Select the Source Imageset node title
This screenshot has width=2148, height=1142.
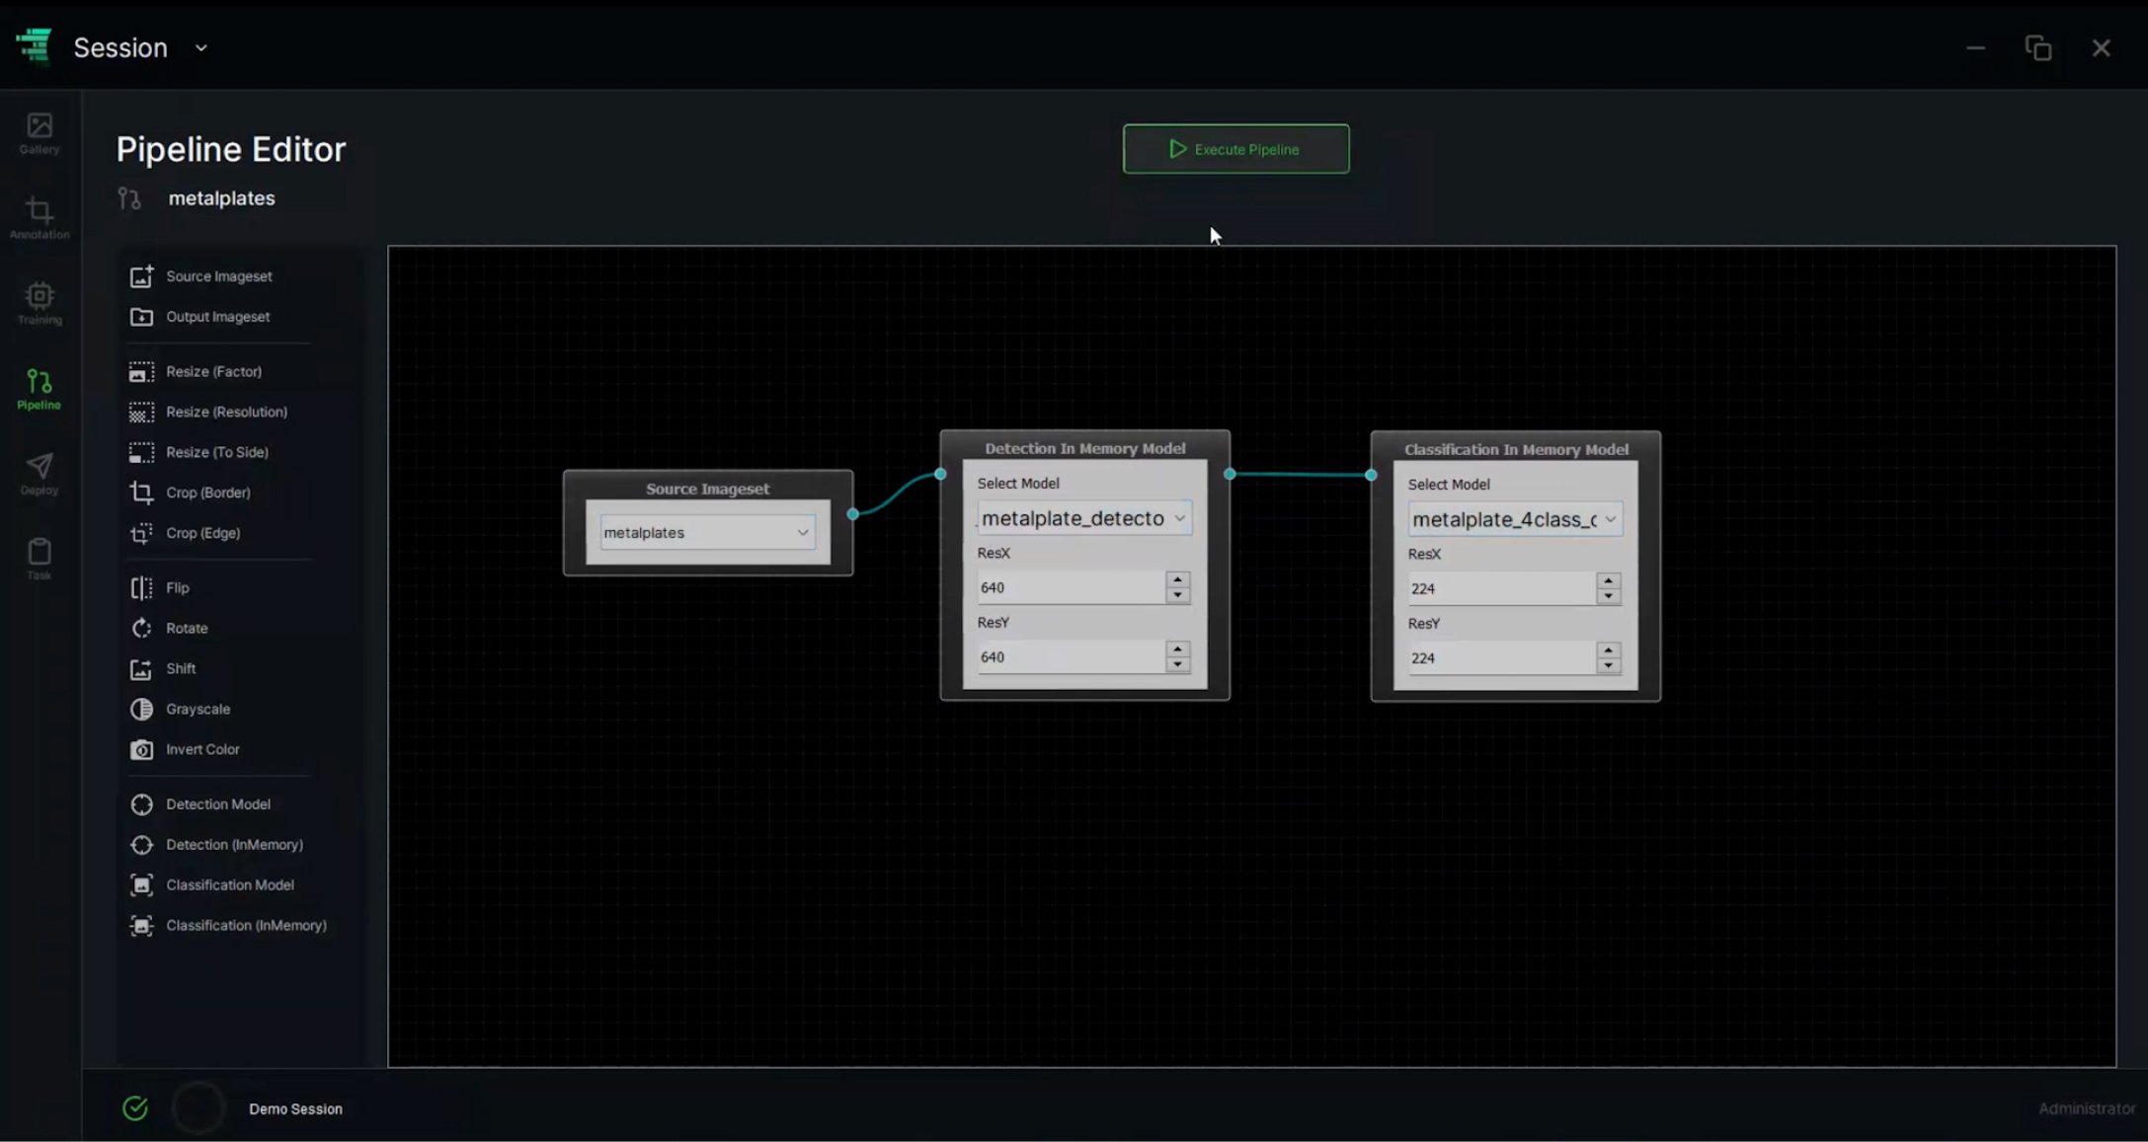pos(707,489)
